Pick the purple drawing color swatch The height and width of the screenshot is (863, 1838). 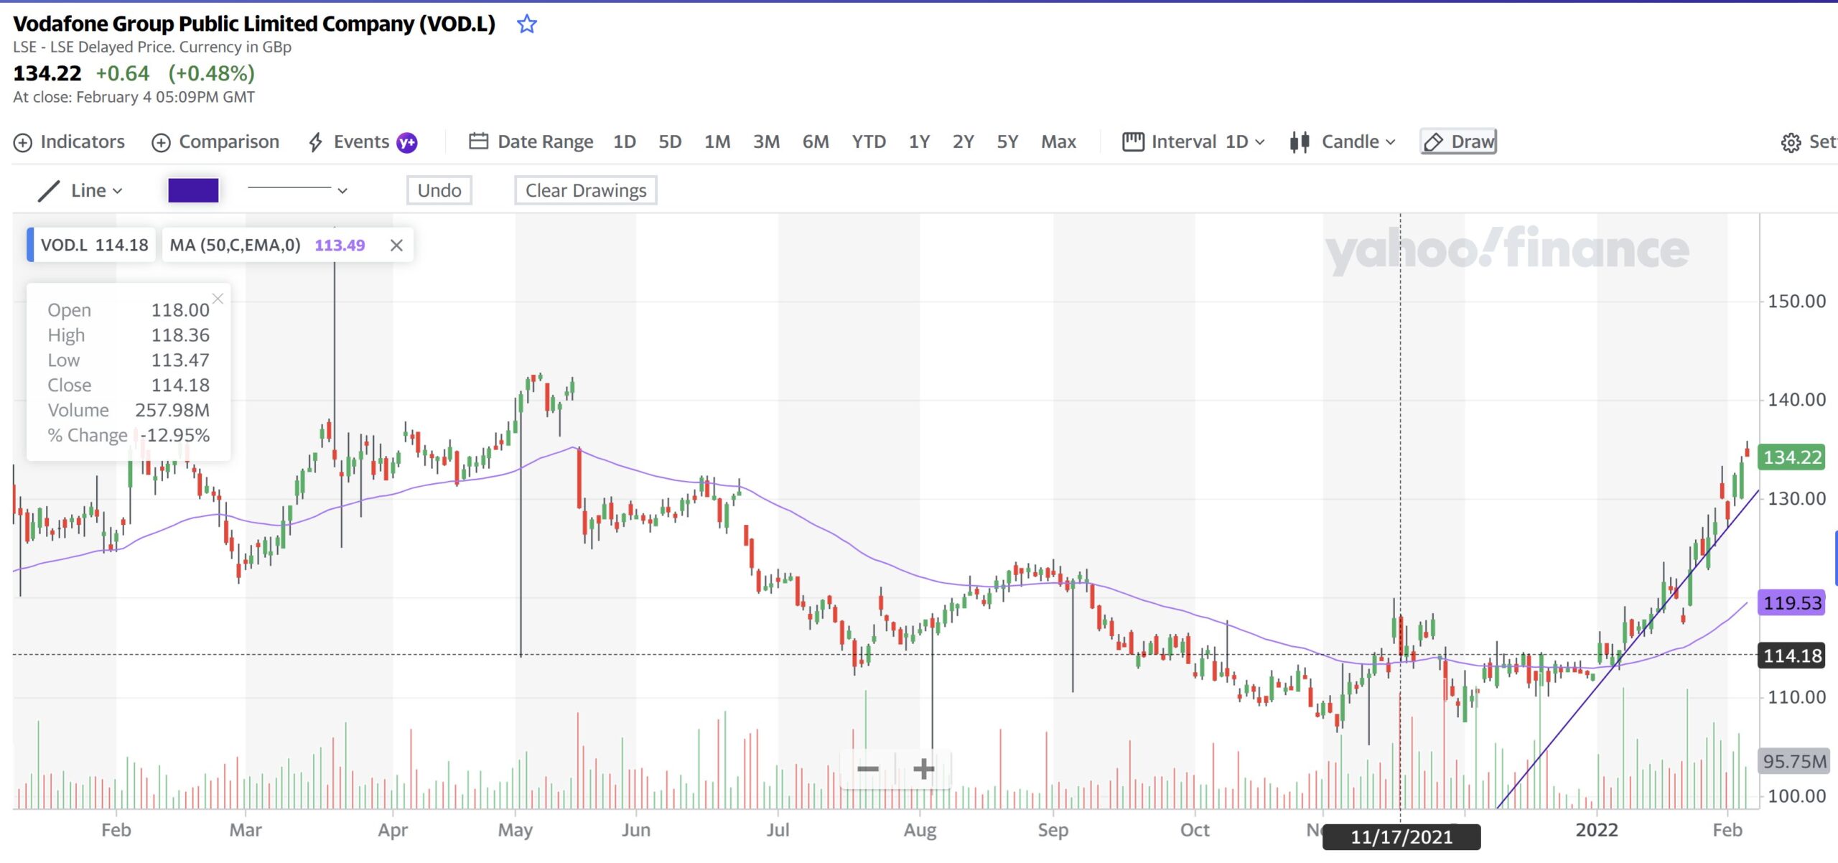[x=193, y=190]
